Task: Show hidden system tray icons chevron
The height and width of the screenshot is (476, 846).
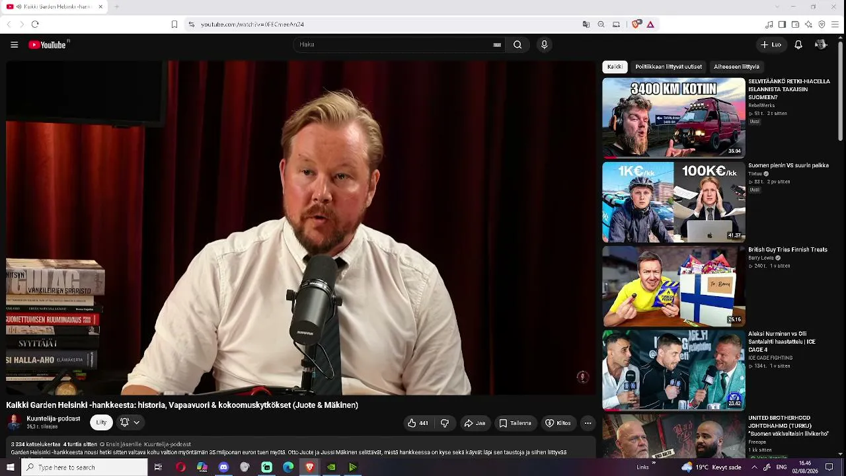Action: (754, 467)
